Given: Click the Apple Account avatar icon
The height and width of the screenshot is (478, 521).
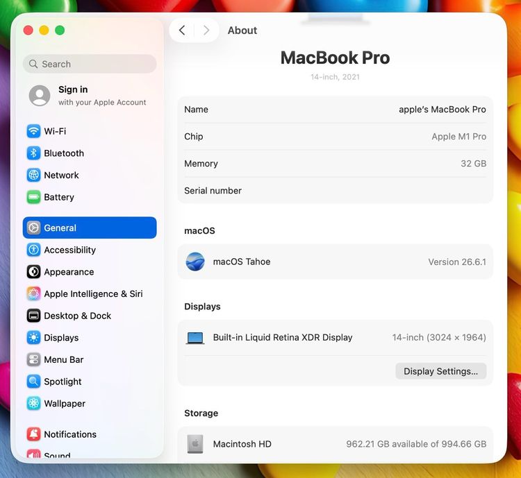Looking at the screenshot, I should click(x=40, y=95).
